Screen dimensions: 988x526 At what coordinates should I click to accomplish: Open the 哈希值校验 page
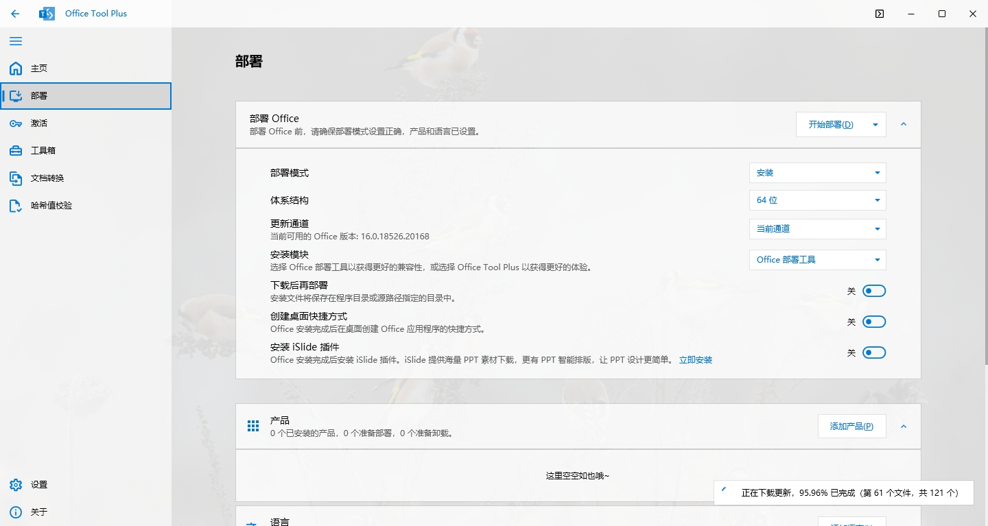pyautogui.click(x=86, y=206)
